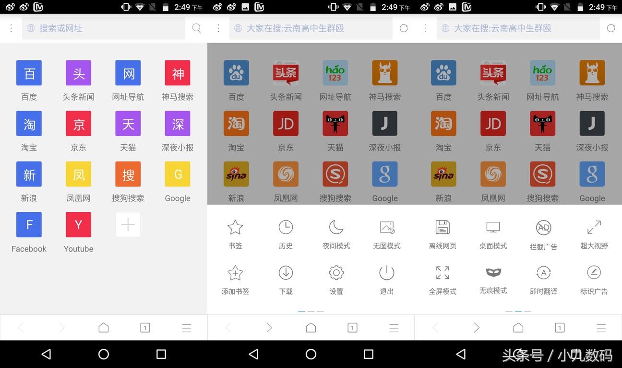Focus the 搜索或网址 address field

tap(104, 28)
